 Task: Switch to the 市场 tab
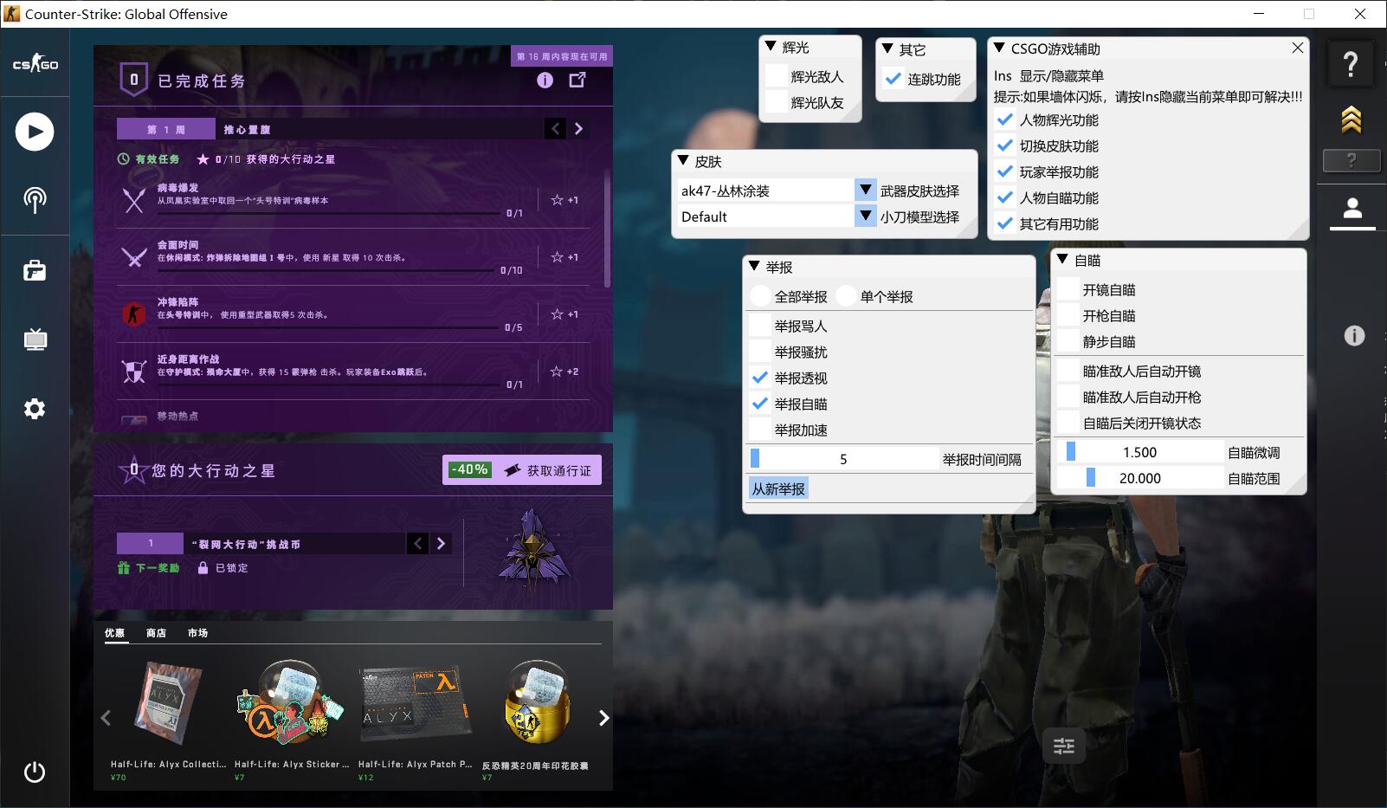pos(197,633)
